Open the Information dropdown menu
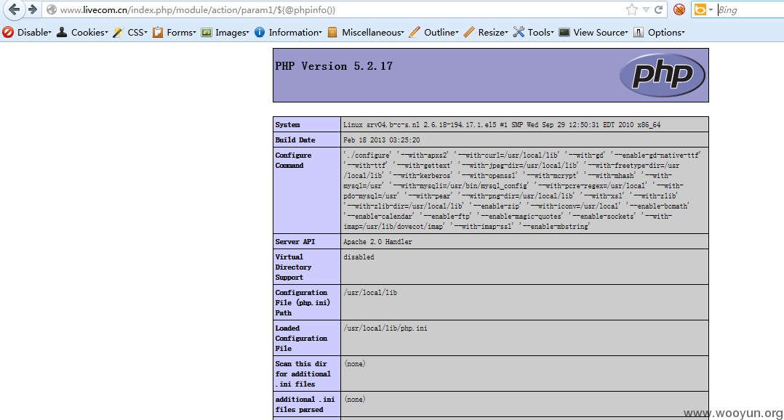 (295, 32)
